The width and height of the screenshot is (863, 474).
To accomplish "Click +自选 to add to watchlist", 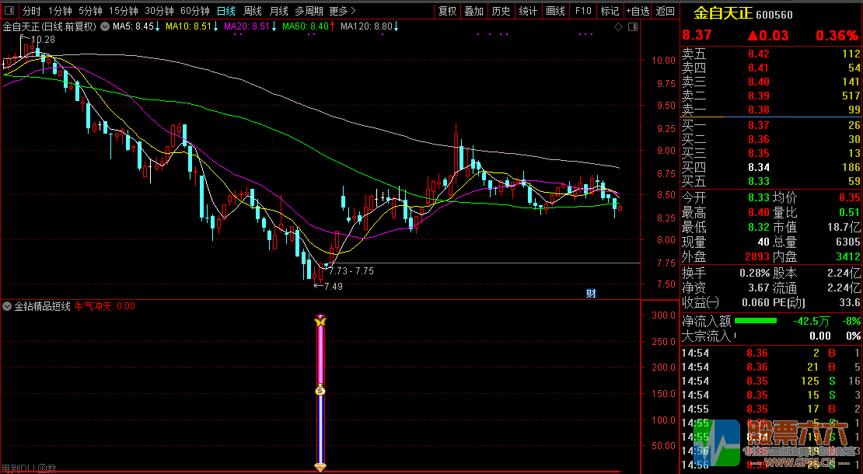I will (x=637, y=11).
